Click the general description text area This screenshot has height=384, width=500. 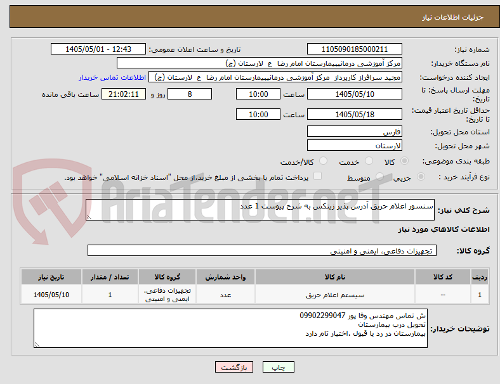coord(260,210)
